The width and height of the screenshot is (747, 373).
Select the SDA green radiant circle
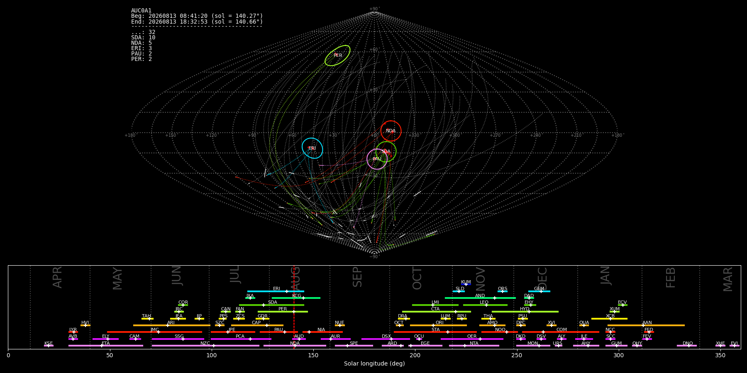(x=386, y=152)
